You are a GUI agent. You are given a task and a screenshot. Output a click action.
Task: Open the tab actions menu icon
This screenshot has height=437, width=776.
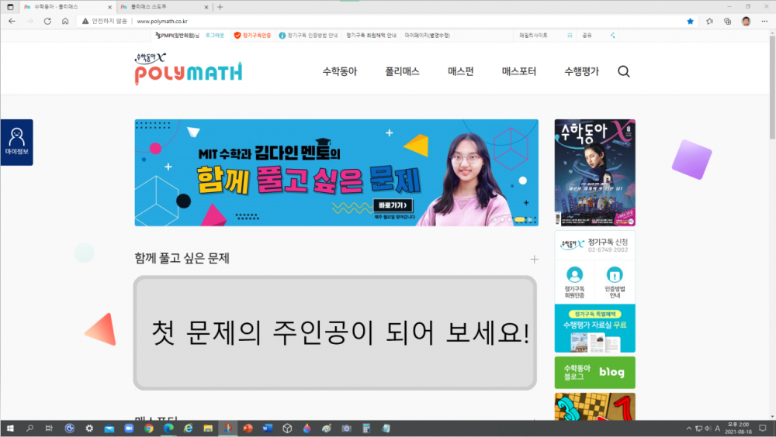(10, 7)
